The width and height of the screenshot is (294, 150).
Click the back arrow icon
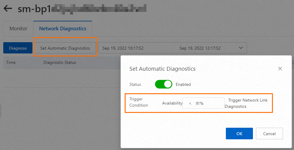tap(8, 9)
